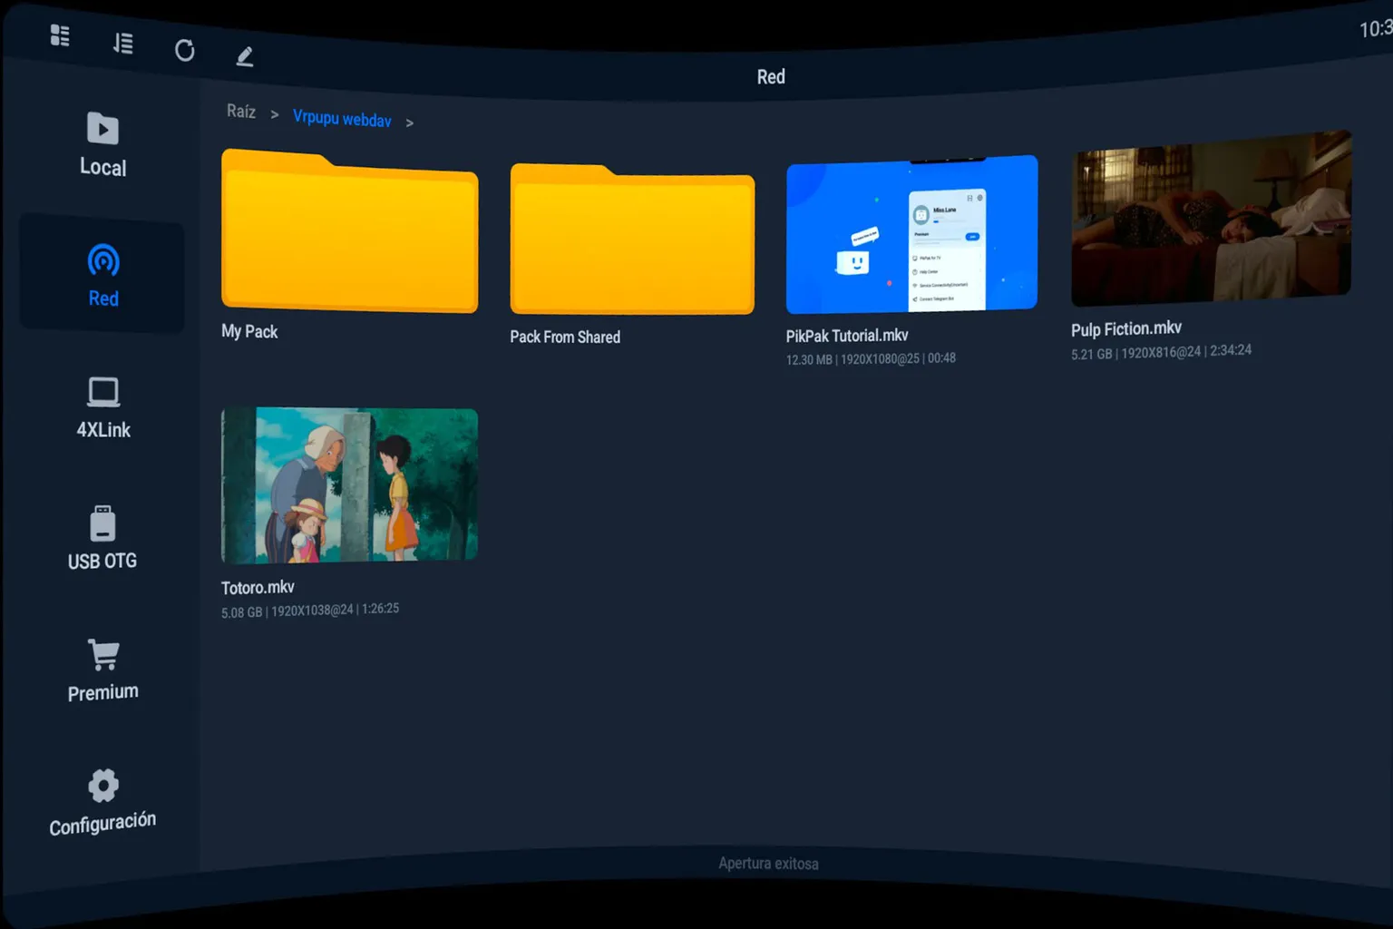Play Pulp Fiction.mkv thumbnail
Image resolution: width=1393 pixels, height=929 pixels.
pos(1211,219)
